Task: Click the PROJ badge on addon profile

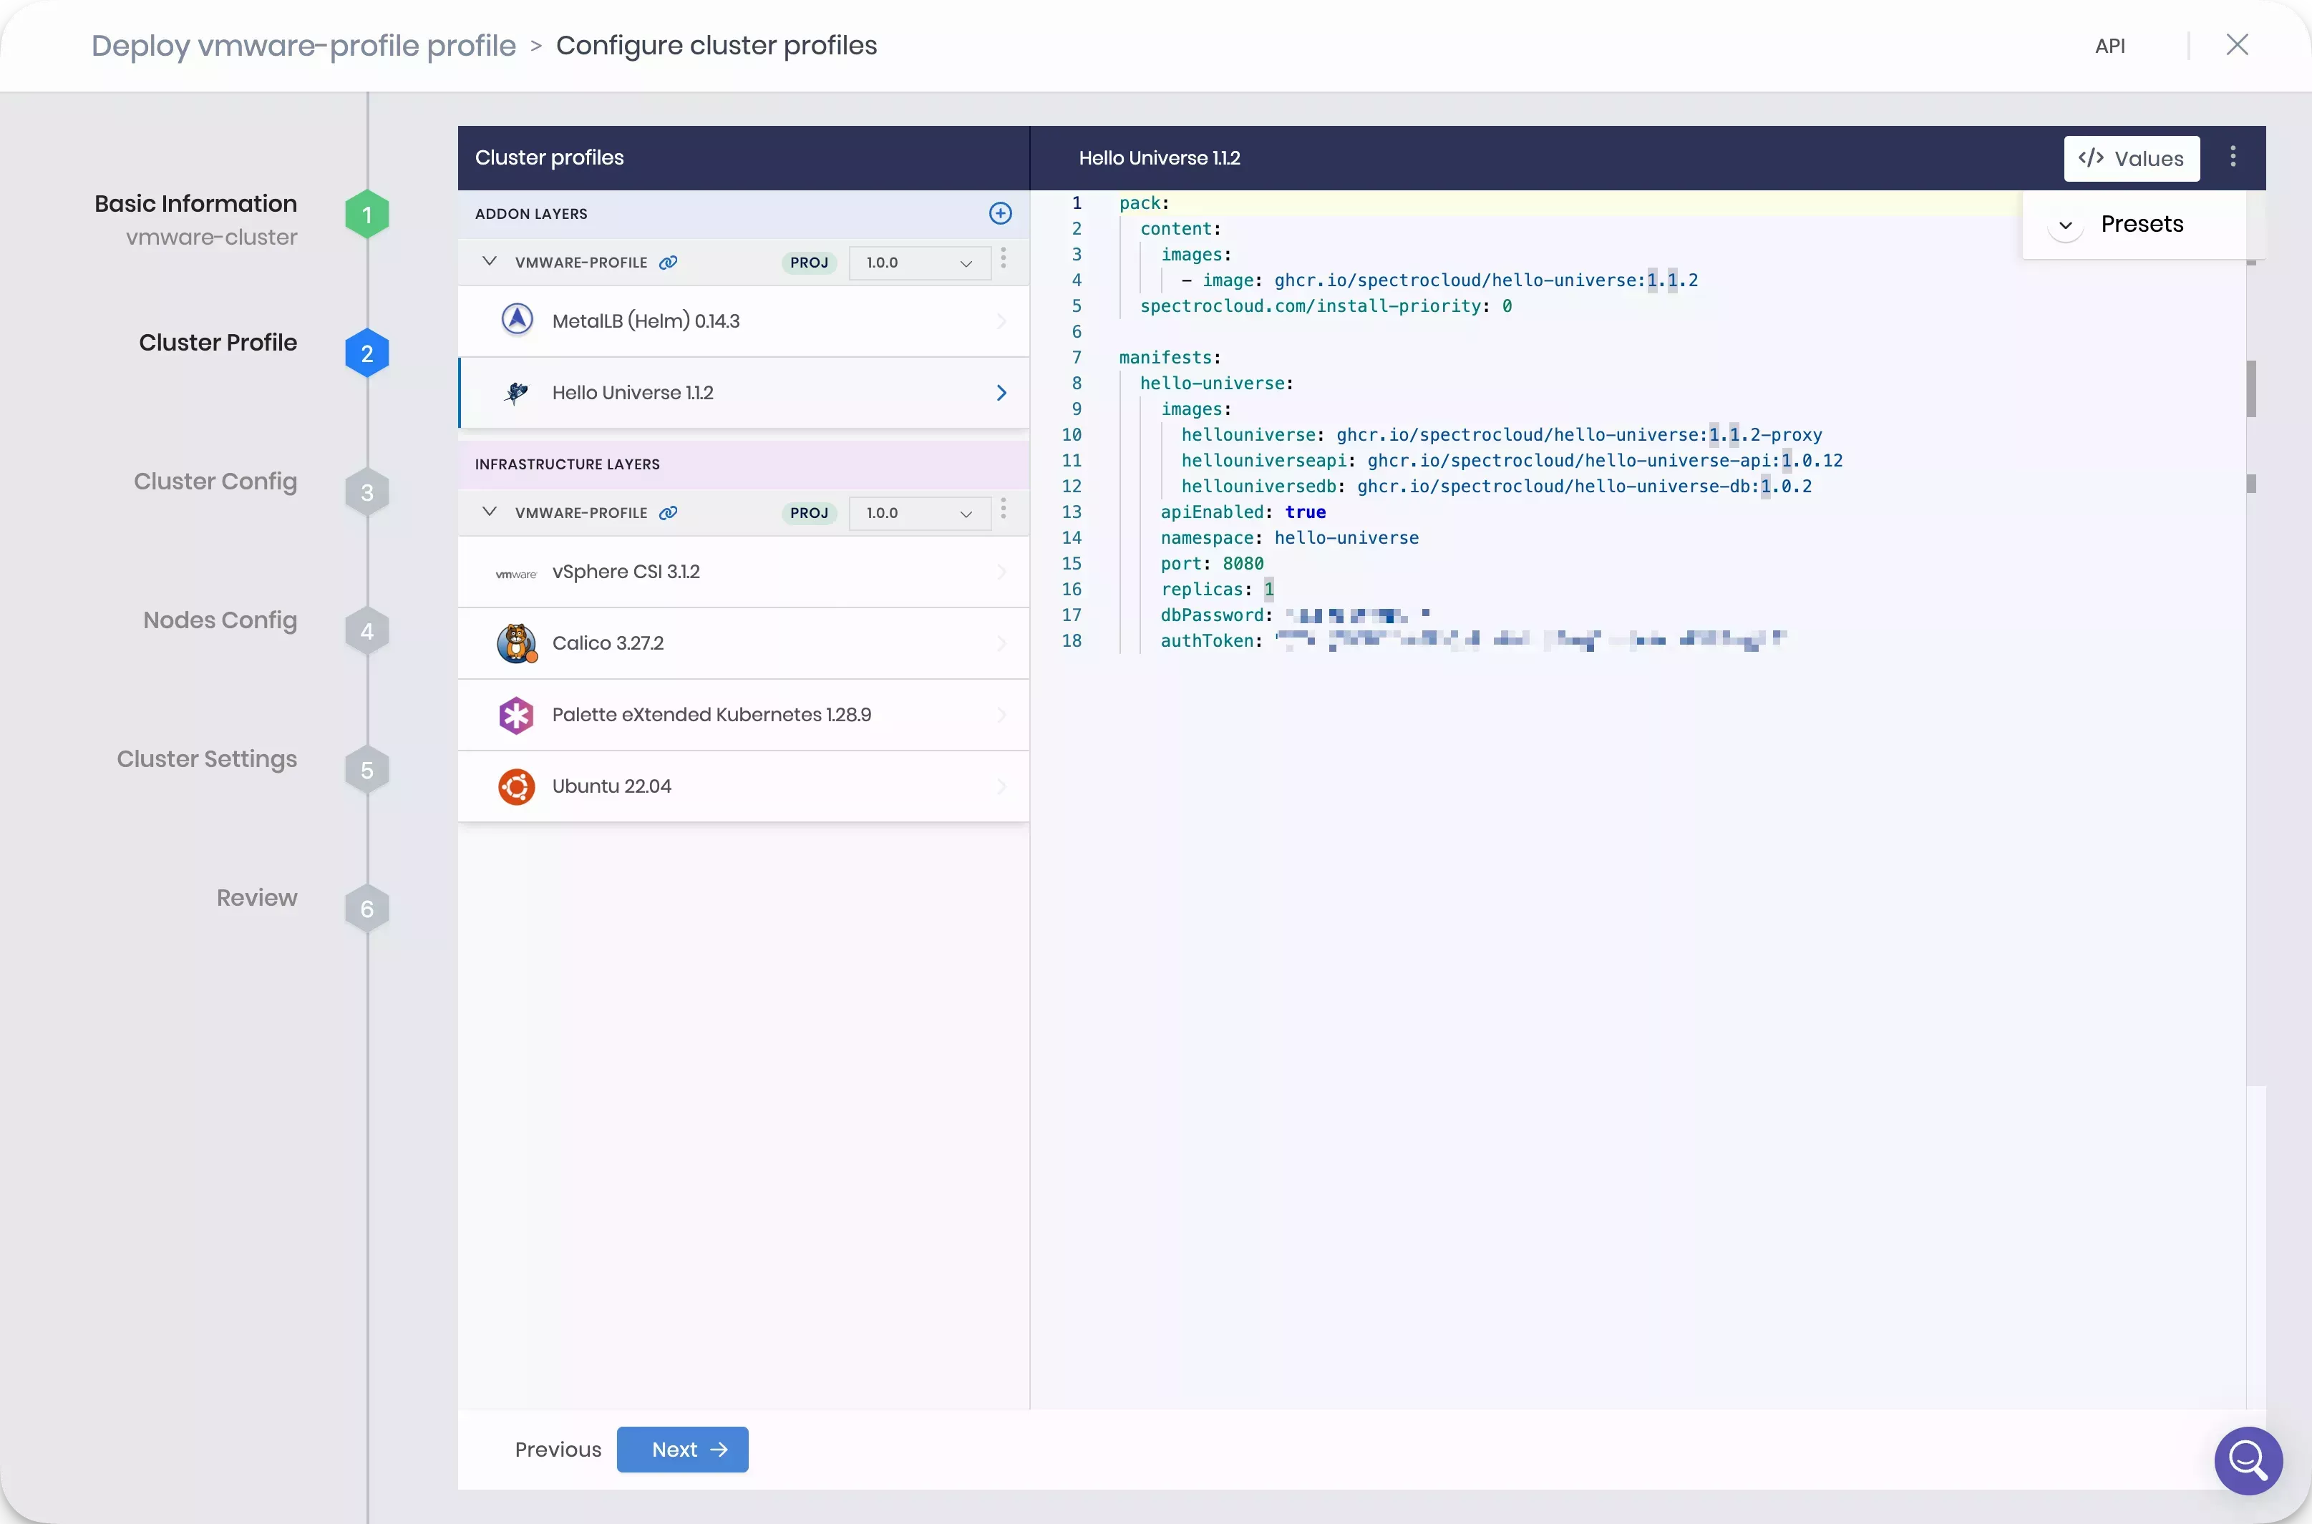Action: pyautogui.click(x=809, y=263)
